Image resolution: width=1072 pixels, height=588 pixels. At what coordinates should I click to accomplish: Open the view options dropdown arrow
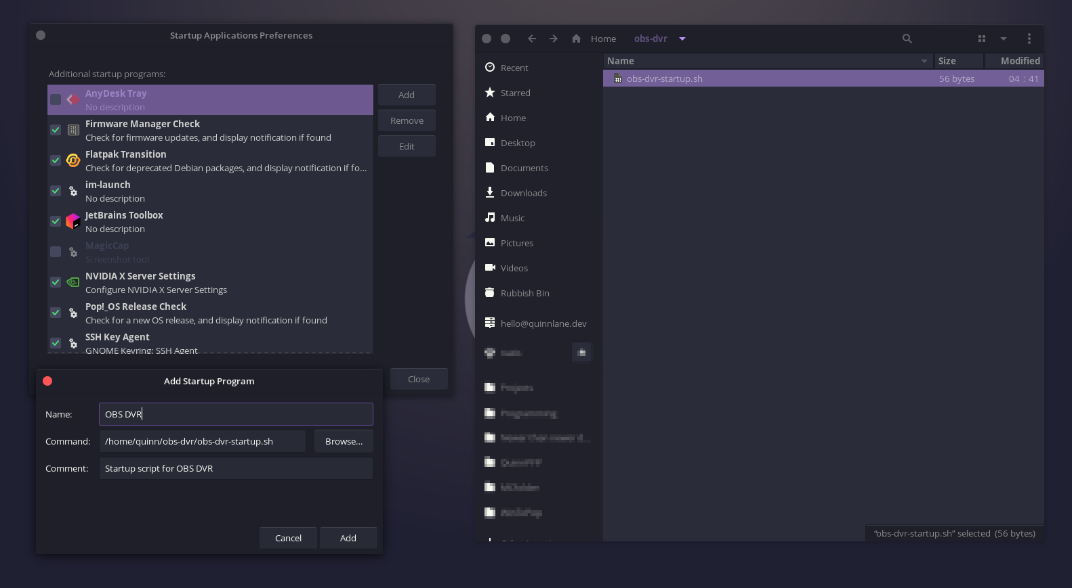pos(1004,39)
